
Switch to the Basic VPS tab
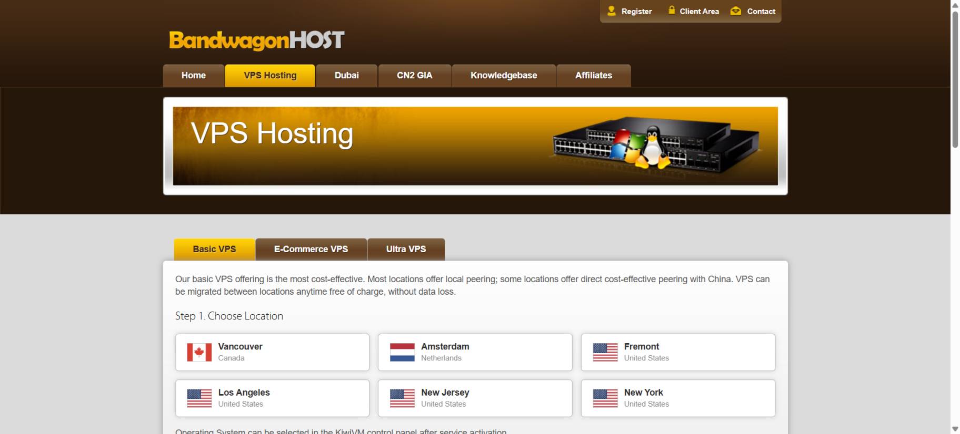[214, 249]
